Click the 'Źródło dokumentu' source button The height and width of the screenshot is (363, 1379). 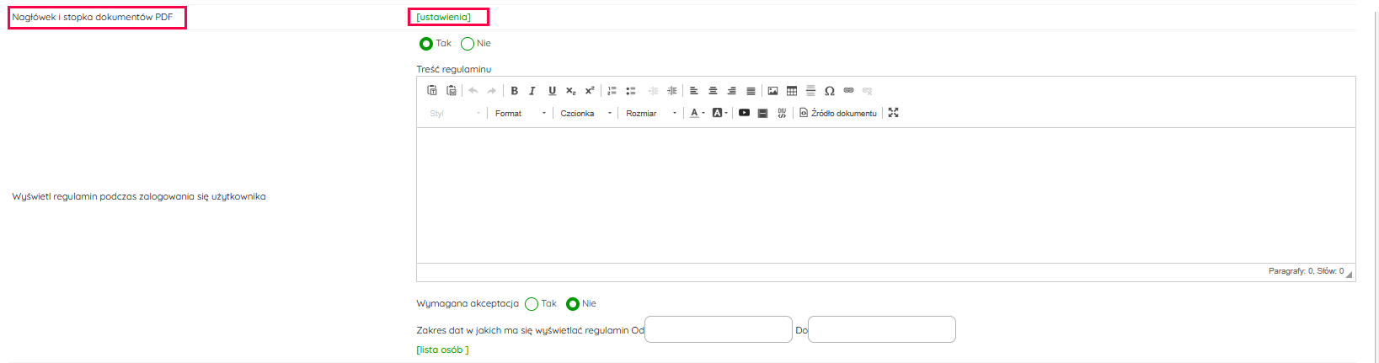click(838, 113)
